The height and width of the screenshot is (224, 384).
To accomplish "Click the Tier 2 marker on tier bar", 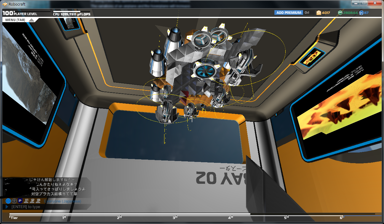I will coord(119,218).
